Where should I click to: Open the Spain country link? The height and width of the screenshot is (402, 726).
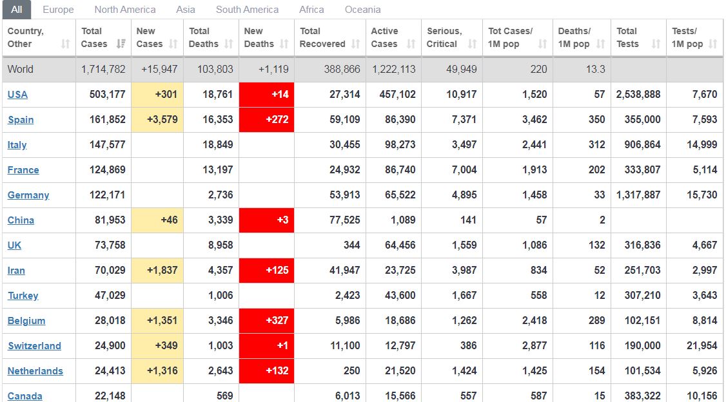click(x=21, y=120)
